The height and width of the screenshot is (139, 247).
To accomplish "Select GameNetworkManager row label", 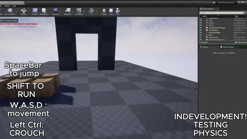I will coord(217,28).
